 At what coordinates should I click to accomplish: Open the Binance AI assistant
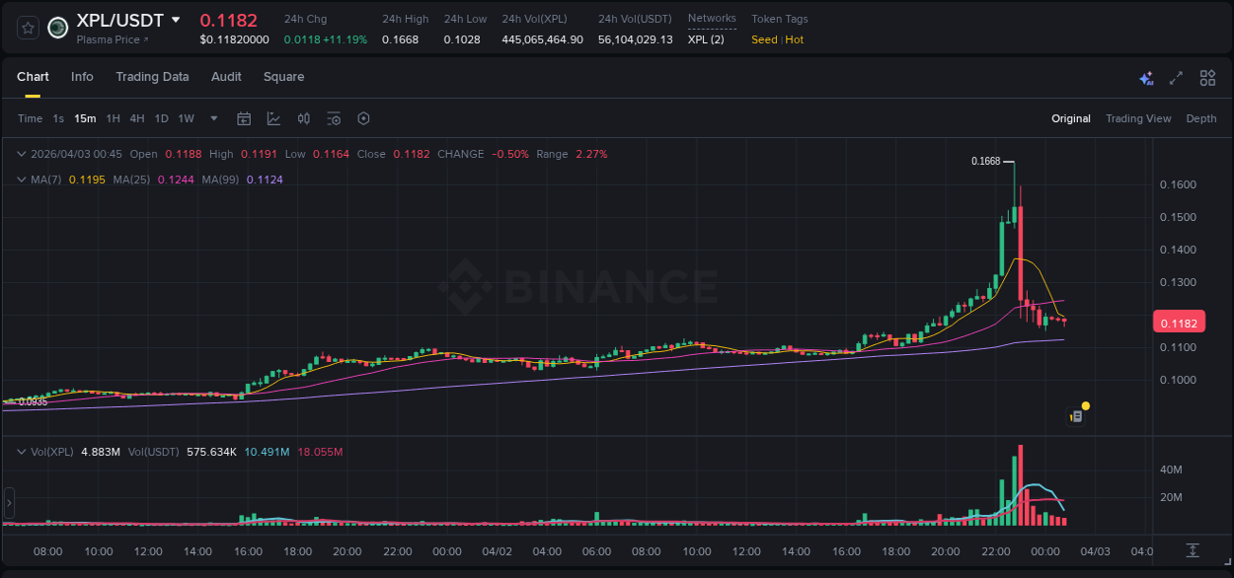click(x=1145, y=77)
